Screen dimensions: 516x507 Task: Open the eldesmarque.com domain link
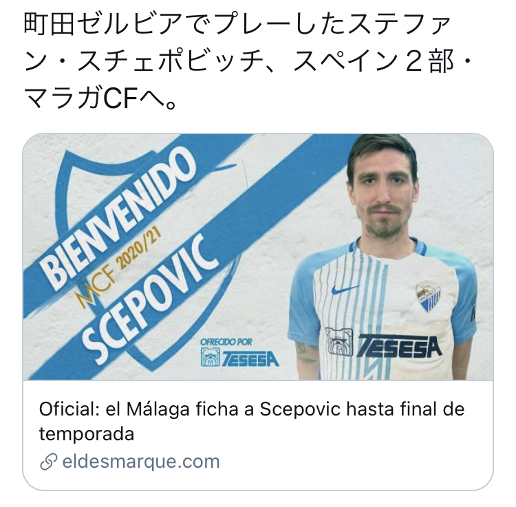[141, 462]
